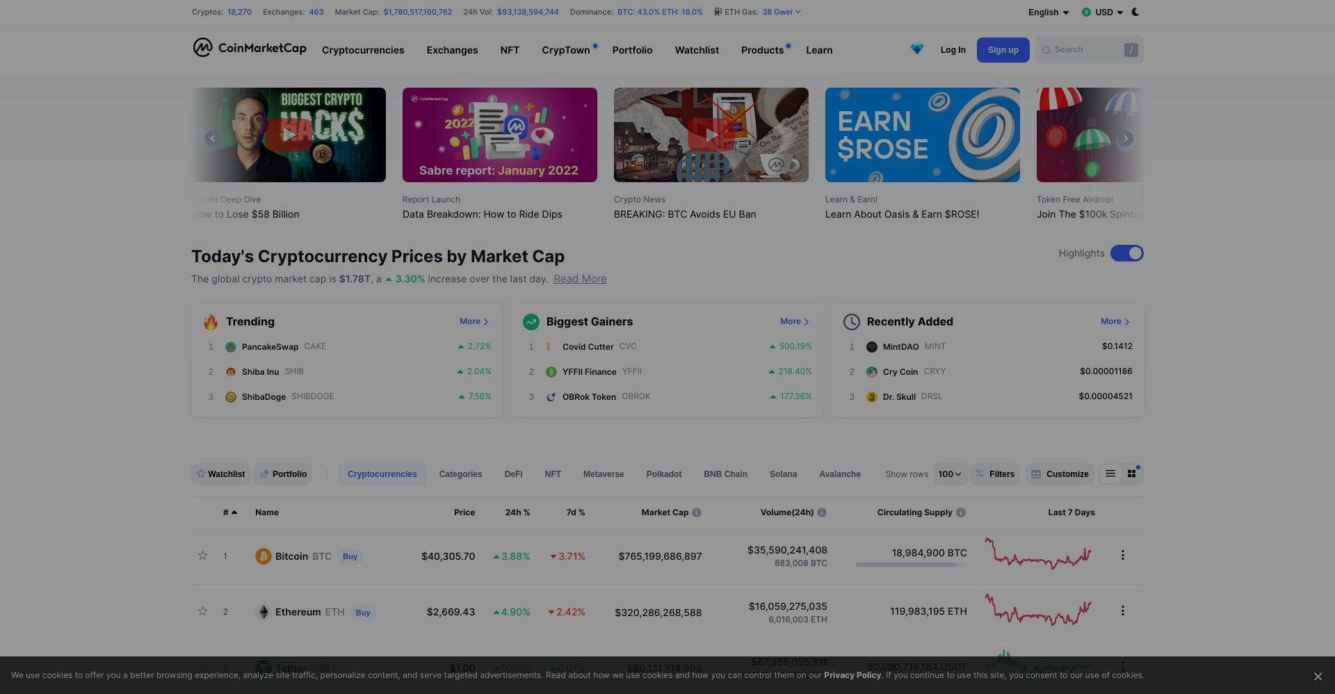Switch to grid view icon
This screenshot has height=694, width=1335.
1131,474
